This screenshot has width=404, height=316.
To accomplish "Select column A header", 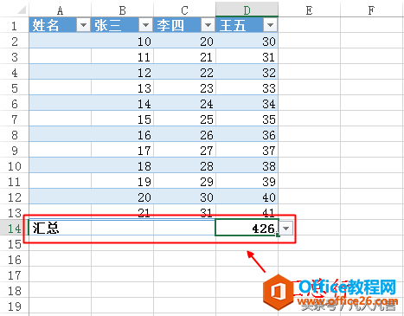I will coord(60,10).
